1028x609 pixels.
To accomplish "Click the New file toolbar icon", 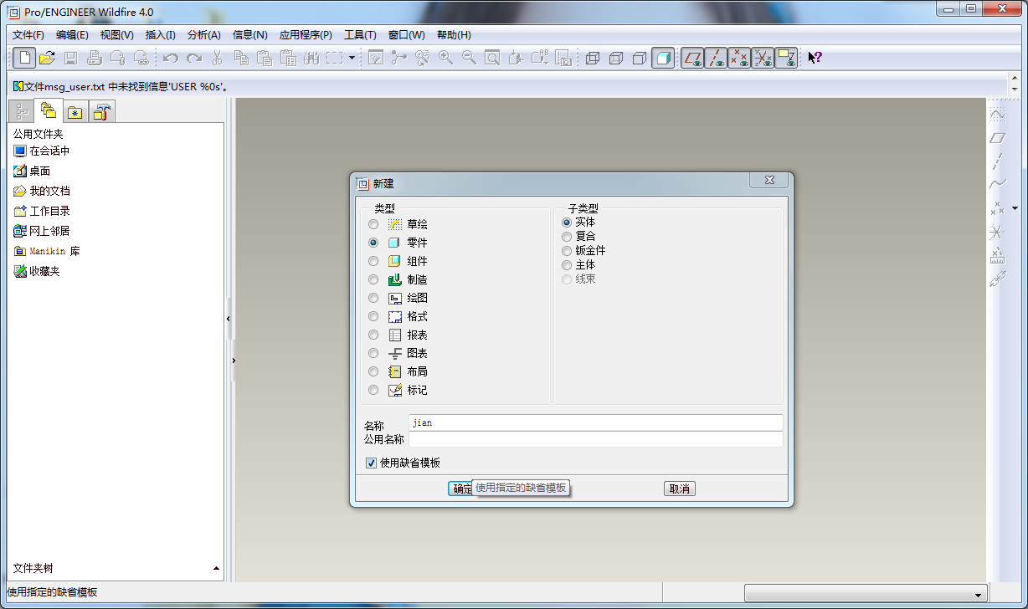I will 25,58.
